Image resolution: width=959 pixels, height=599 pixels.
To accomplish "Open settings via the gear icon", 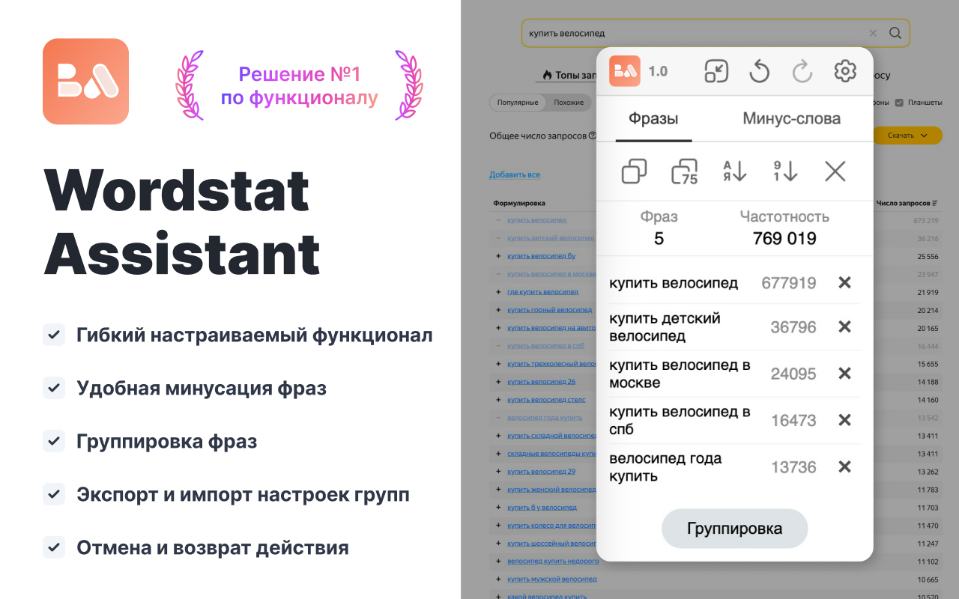I will pos(845,71).
